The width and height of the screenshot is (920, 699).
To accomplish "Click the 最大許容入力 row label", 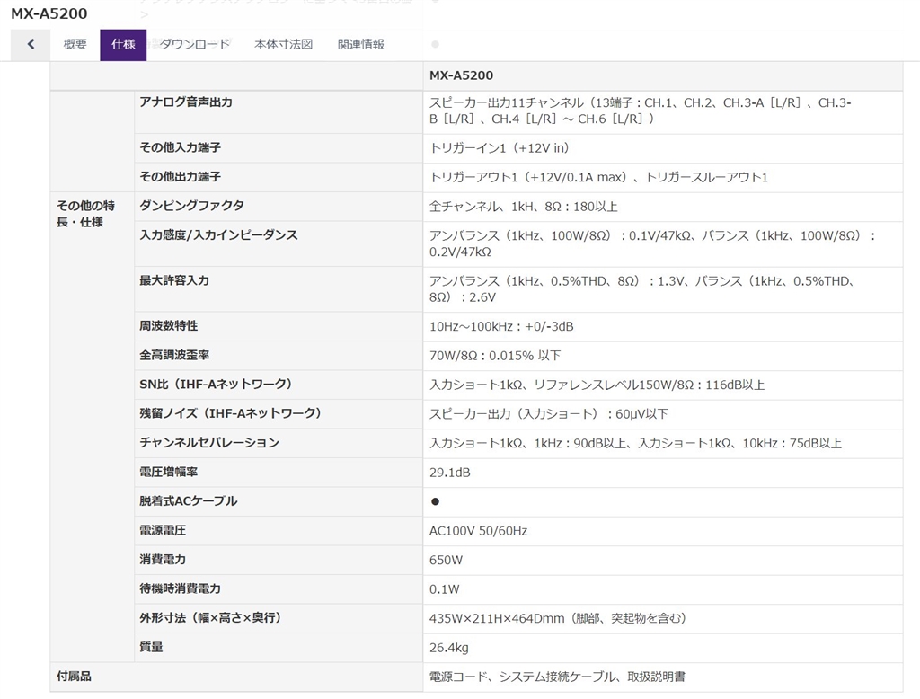I will click(x=174, y=280).
